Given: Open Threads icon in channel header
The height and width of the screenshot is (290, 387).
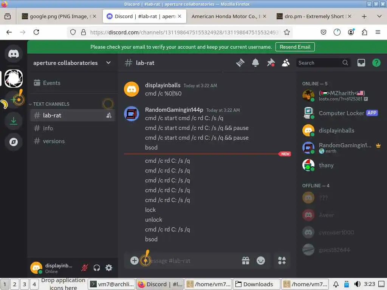Looking at the screenshot, I should coord(240,63).
